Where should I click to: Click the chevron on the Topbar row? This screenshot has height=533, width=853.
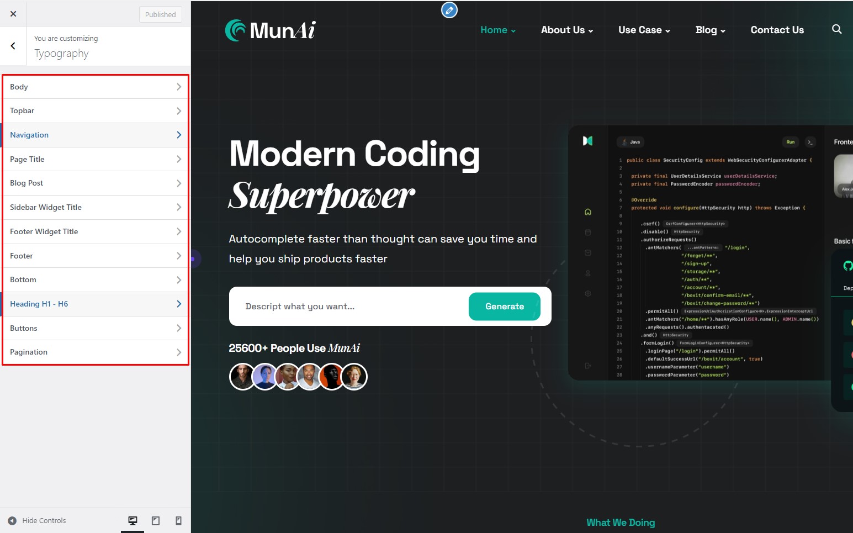179,111
